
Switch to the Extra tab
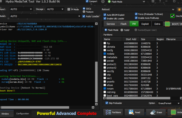[x=157, y=24]
